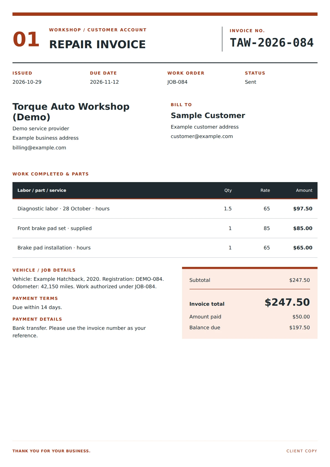330x467 pixels.
Task: Click the Due within 14 days text
Action: point(37,307)
